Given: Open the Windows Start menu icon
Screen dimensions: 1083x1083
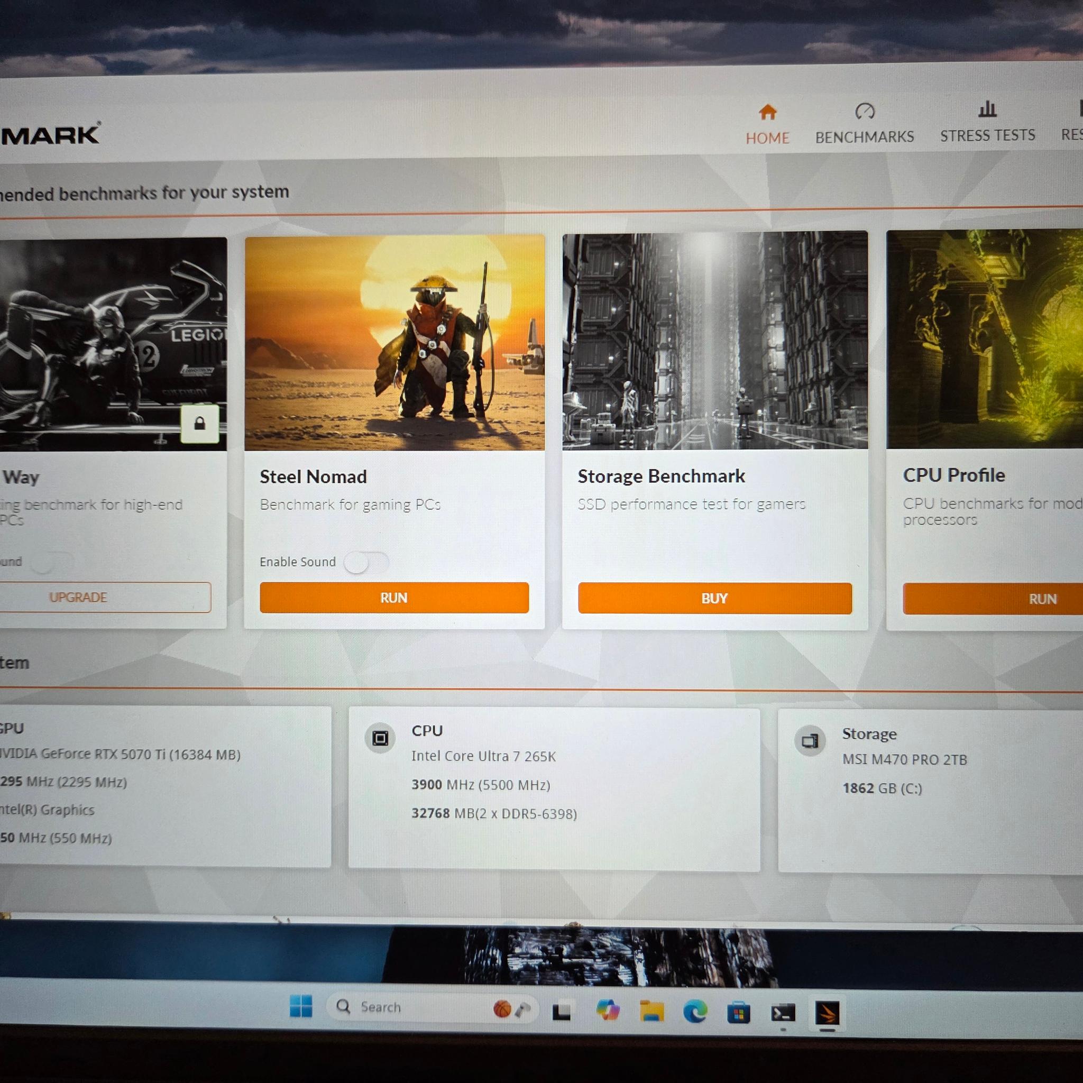Looking at the screenshot, I should click(301, 1006).
